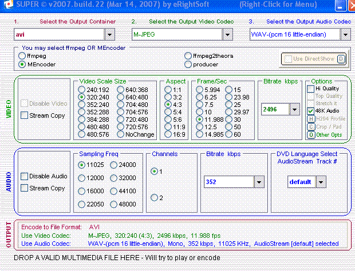Enable the Hi Quality option
The width and height of the screenshot is (355, 271).
(x=310, y=89)
